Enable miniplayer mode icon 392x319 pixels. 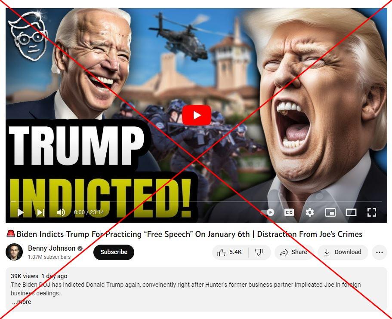(x=330, y=212)
